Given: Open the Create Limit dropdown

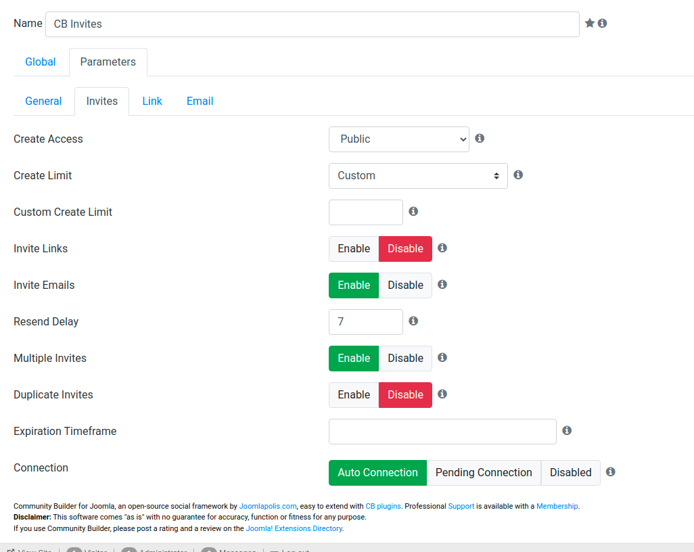Looking at the screenshot, I should [x=418, y=176].
